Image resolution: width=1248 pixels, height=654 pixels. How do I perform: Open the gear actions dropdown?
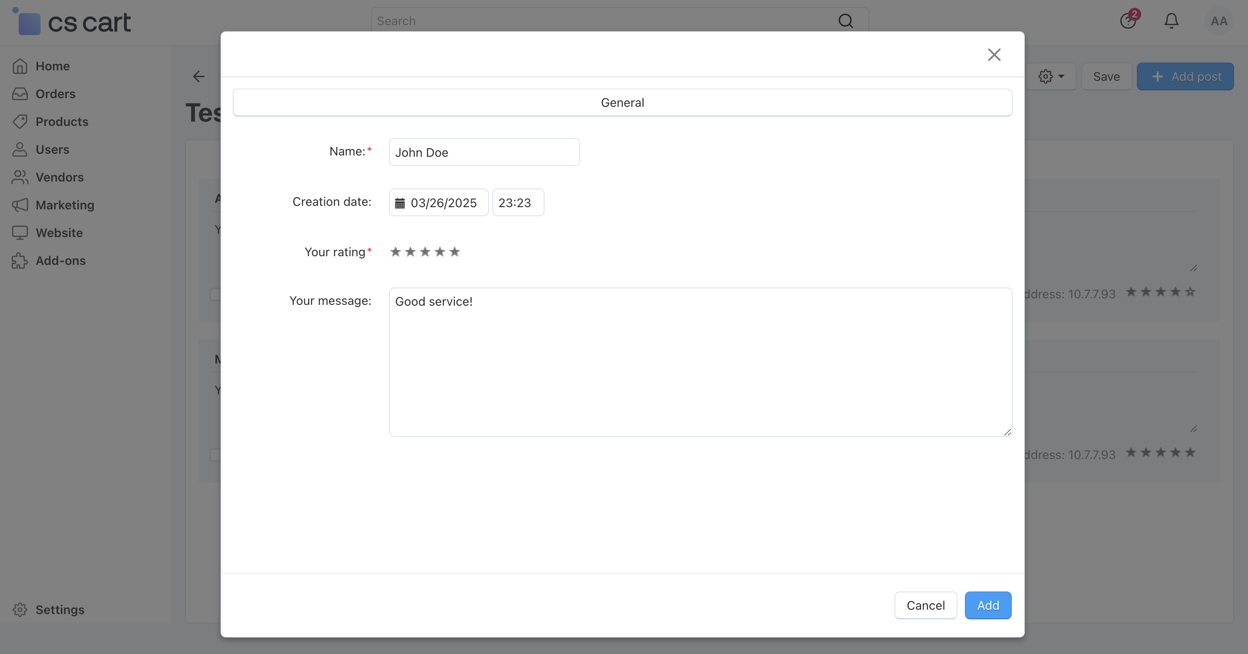1050,76
